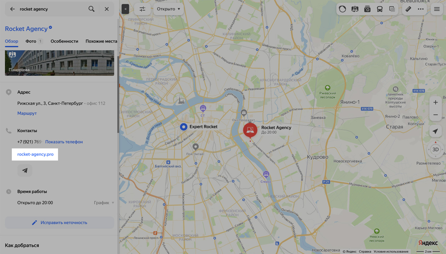Click the Око Проджект map marker

tap(244, 113)
